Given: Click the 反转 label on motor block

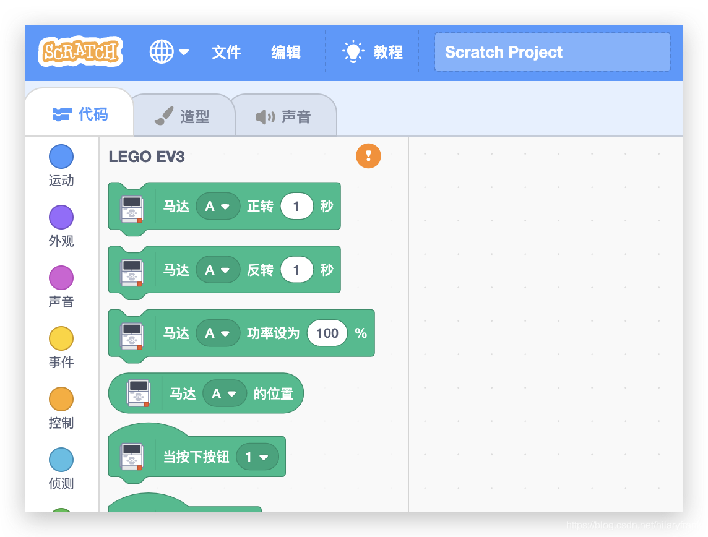Looking at the screenshot, I should point(260,270).
